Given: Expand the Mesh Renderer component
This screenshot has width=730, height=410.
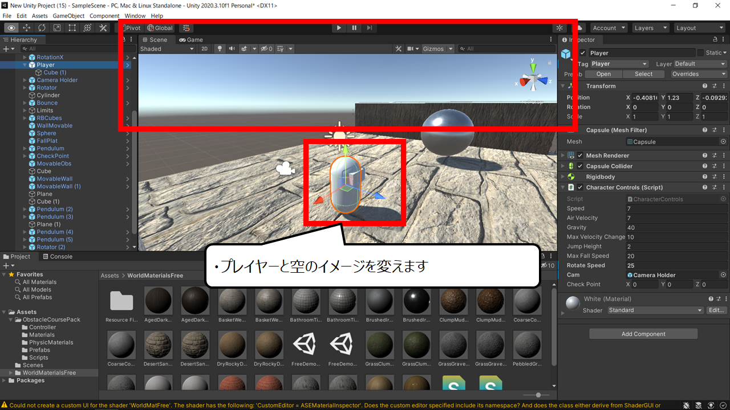Looking at the screenshot, I should 562,155.
